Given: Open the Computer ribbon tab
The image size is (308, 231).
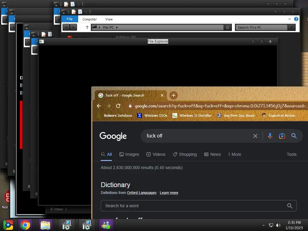Looking at the screenshot, I should coord(90,19).
